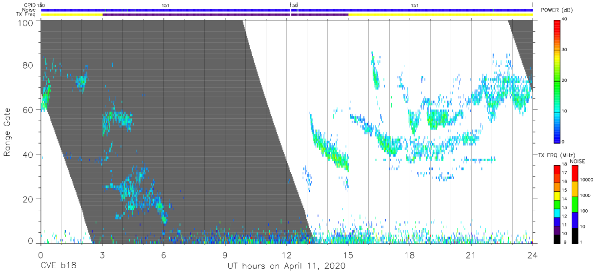This screenshot has height=276, width=599.
Task: Click the Range Gate axis title
Action: (x=7, y=132)
